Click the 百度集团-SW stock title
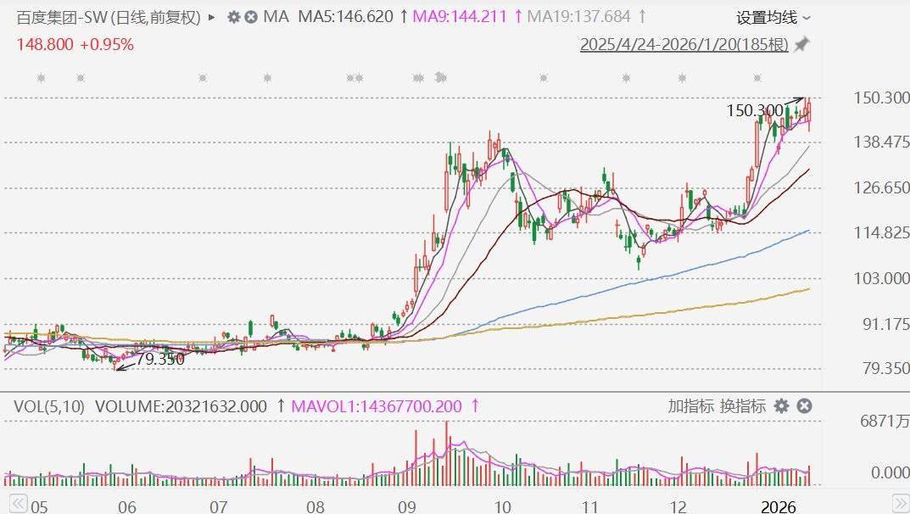This screenshot has height=514, width=910. click(x=107, y=17)
